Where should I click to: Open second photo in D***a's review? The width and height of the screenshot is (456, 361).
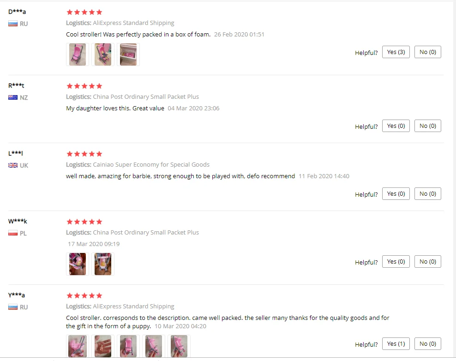click(x=103, y=54)
